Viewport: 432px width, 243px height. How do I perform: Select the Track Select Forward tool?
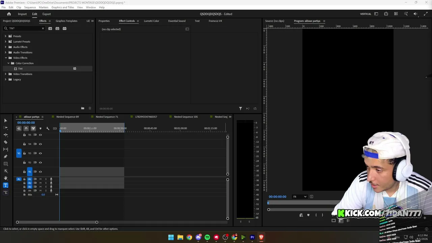pyautogui.click(x=5, y=128)
